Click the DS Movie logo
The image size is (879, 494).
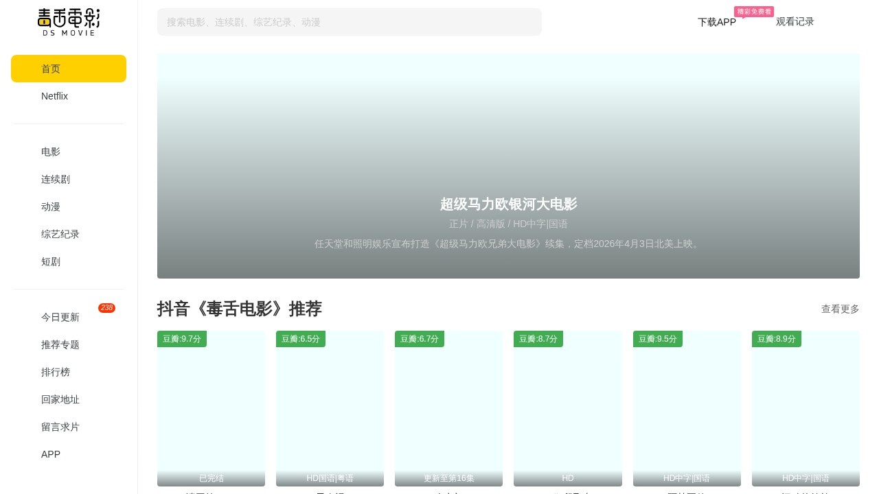pos(69,22)
